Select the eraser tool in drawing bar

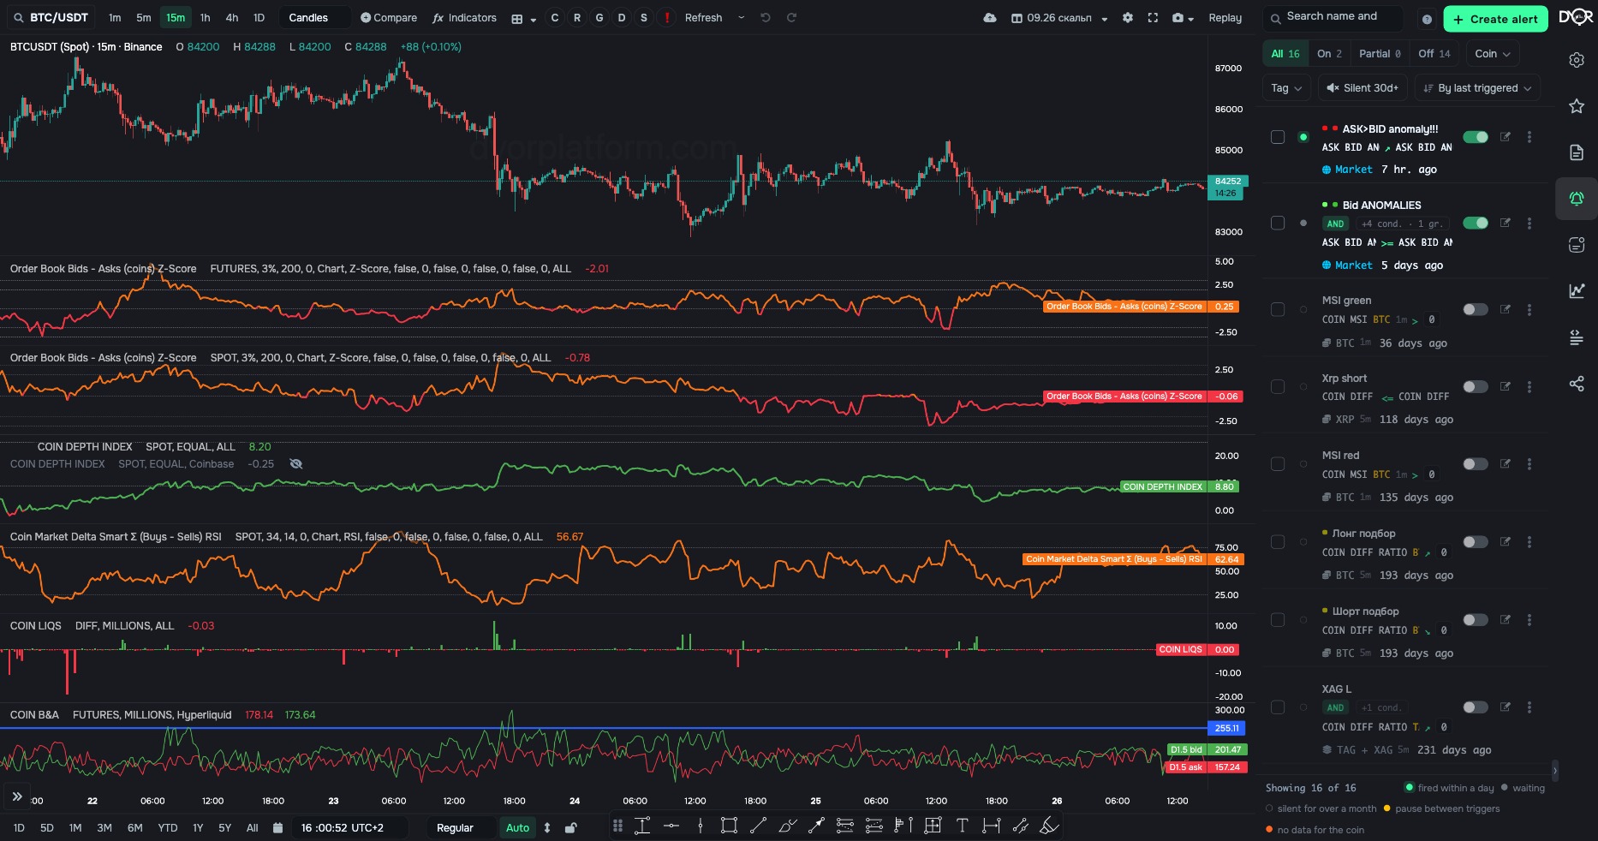point(1049,826)
